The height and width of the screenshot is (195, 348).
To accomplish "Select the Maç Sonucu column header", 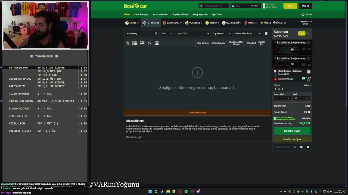I will (203, 43).
